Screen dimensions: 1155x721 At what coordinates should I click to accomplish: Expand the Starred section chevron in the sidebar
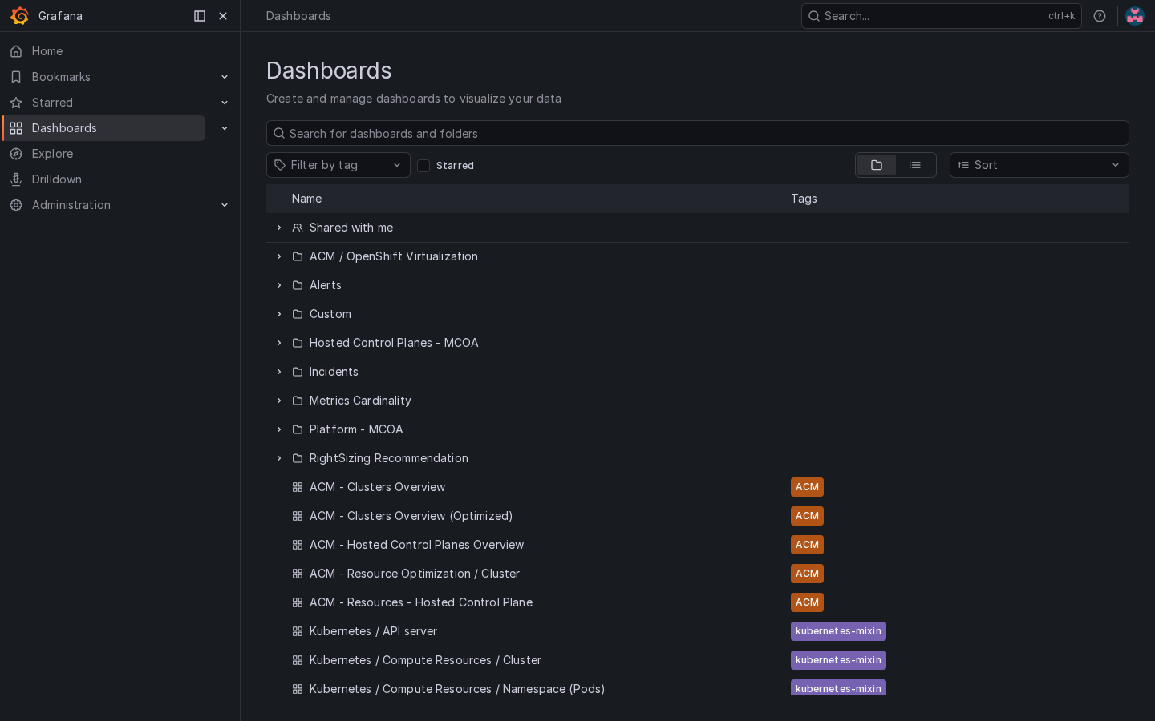225,103
